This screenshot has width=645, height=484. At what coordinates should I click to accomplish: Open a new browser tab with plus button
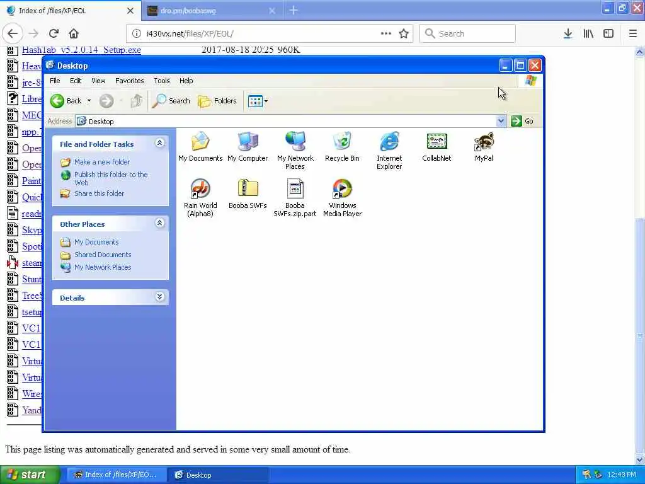point(294,10)
